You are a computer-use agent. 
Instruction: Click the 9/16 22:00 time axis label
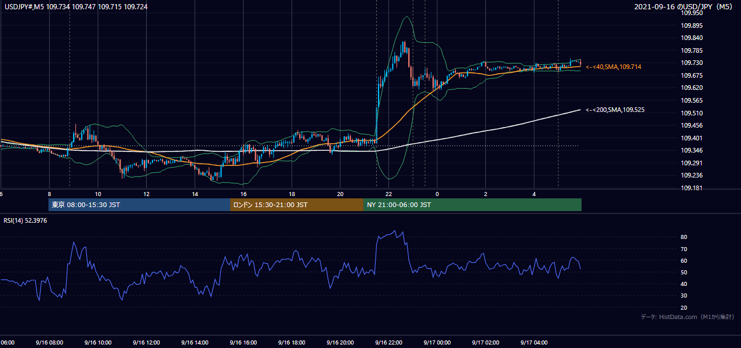click(388, 342)
